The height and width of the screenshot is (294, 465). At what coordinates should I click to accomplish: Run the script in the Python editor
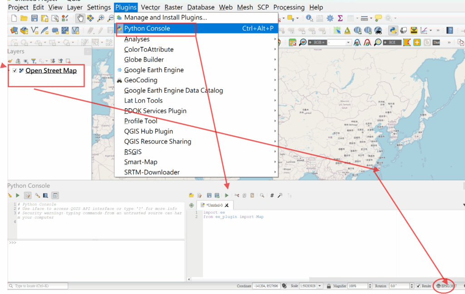coord(227,195)
